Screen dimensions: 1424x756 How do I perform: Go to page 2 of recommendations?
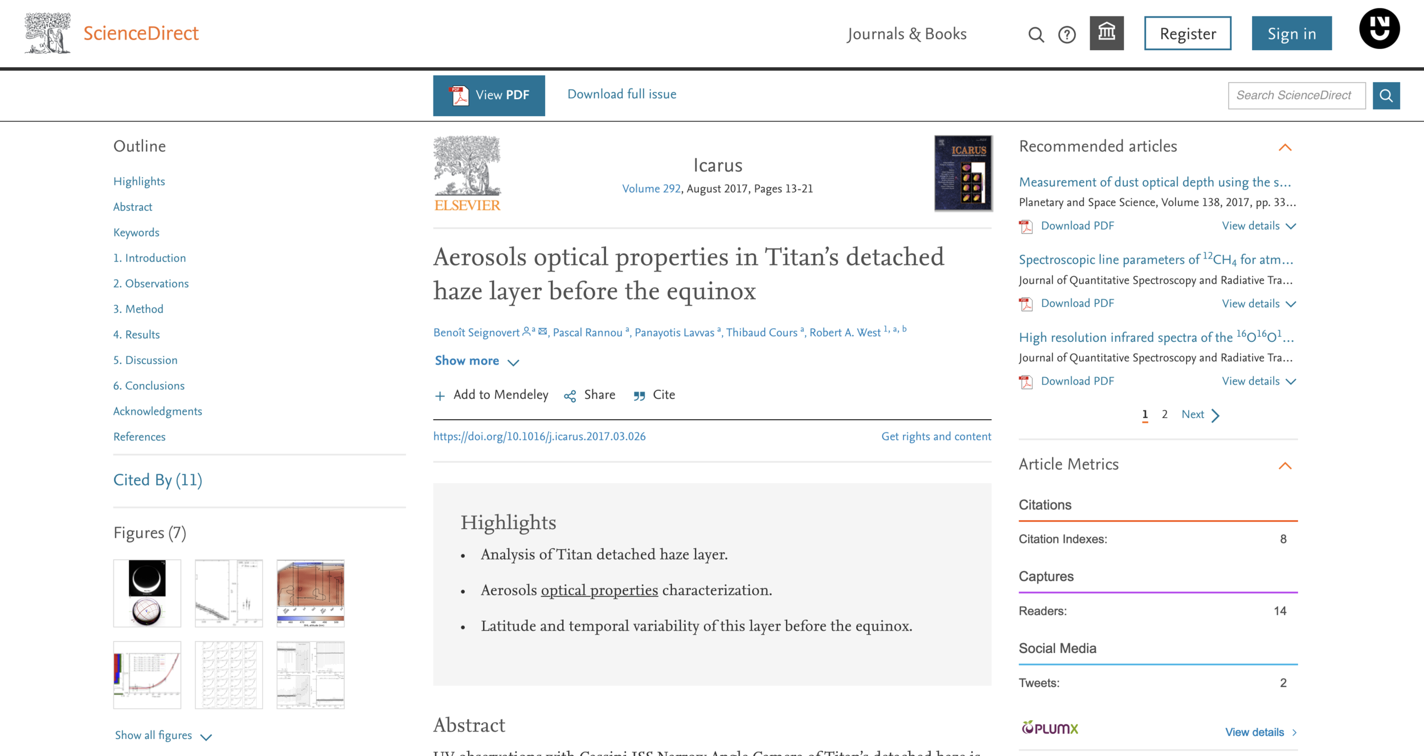pyautogui.click(x=1165, y=414)
